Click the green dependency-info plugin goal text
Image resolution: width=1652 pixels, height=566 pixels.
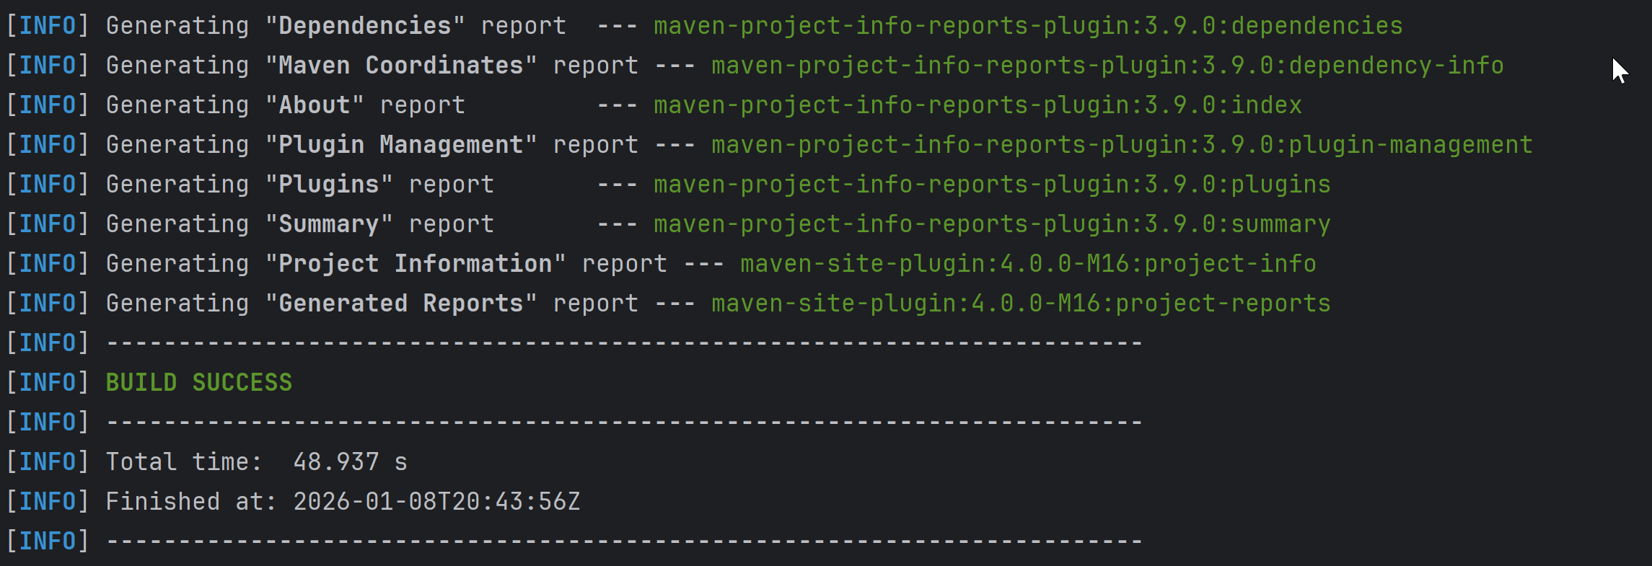1107,66
